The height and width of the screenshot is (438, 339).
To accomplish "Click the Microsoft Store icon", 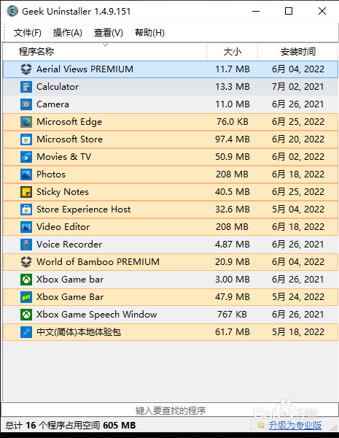I will (26, 139).
